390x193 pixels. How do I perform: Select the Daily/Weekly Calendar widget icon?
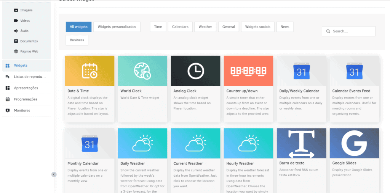tap(302, 71)
